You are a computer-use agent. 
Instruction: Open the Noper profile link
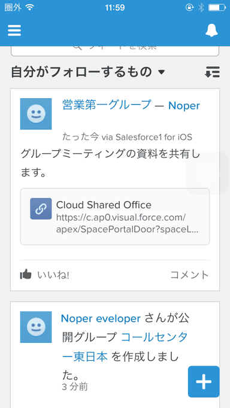pyautogui.click(x=184, y=105)
